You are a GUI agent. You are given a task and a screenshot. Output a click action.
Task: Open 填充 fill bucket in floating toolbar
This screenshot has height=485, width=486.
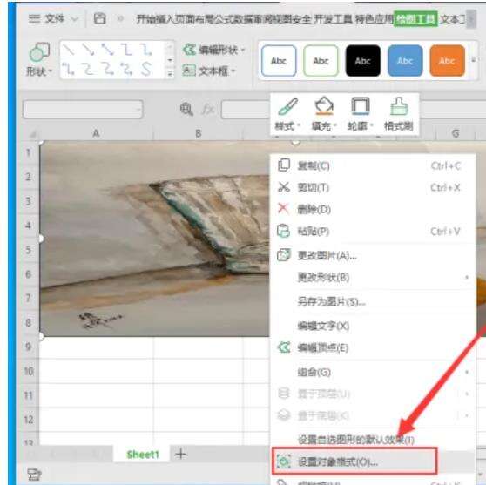(324, 114)
